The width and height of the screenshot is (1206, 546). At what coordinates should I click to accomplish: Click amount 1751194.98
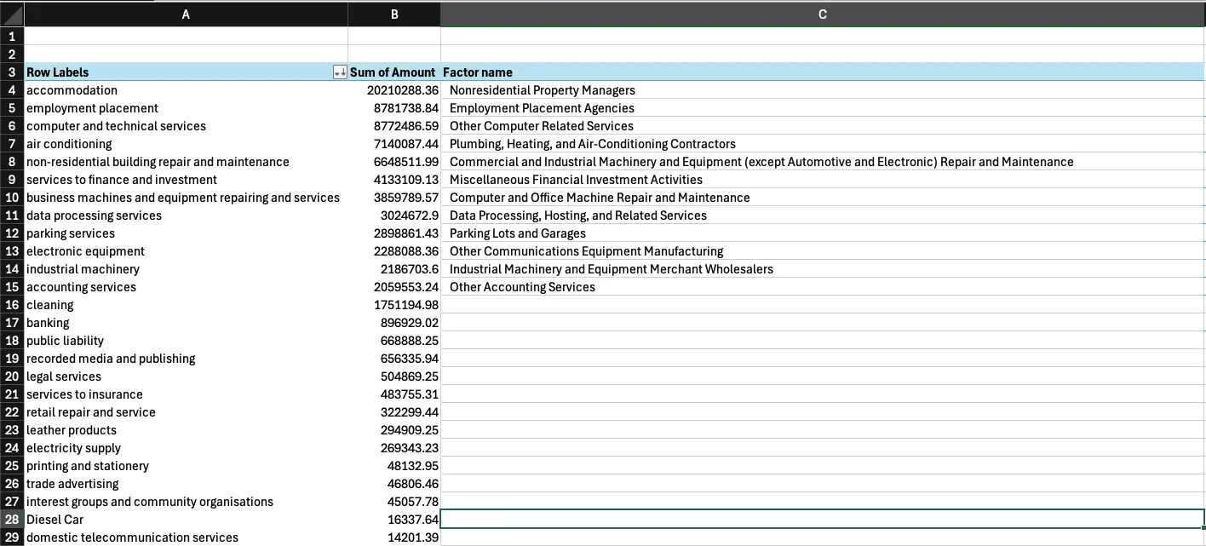click(x=394, y=305)
